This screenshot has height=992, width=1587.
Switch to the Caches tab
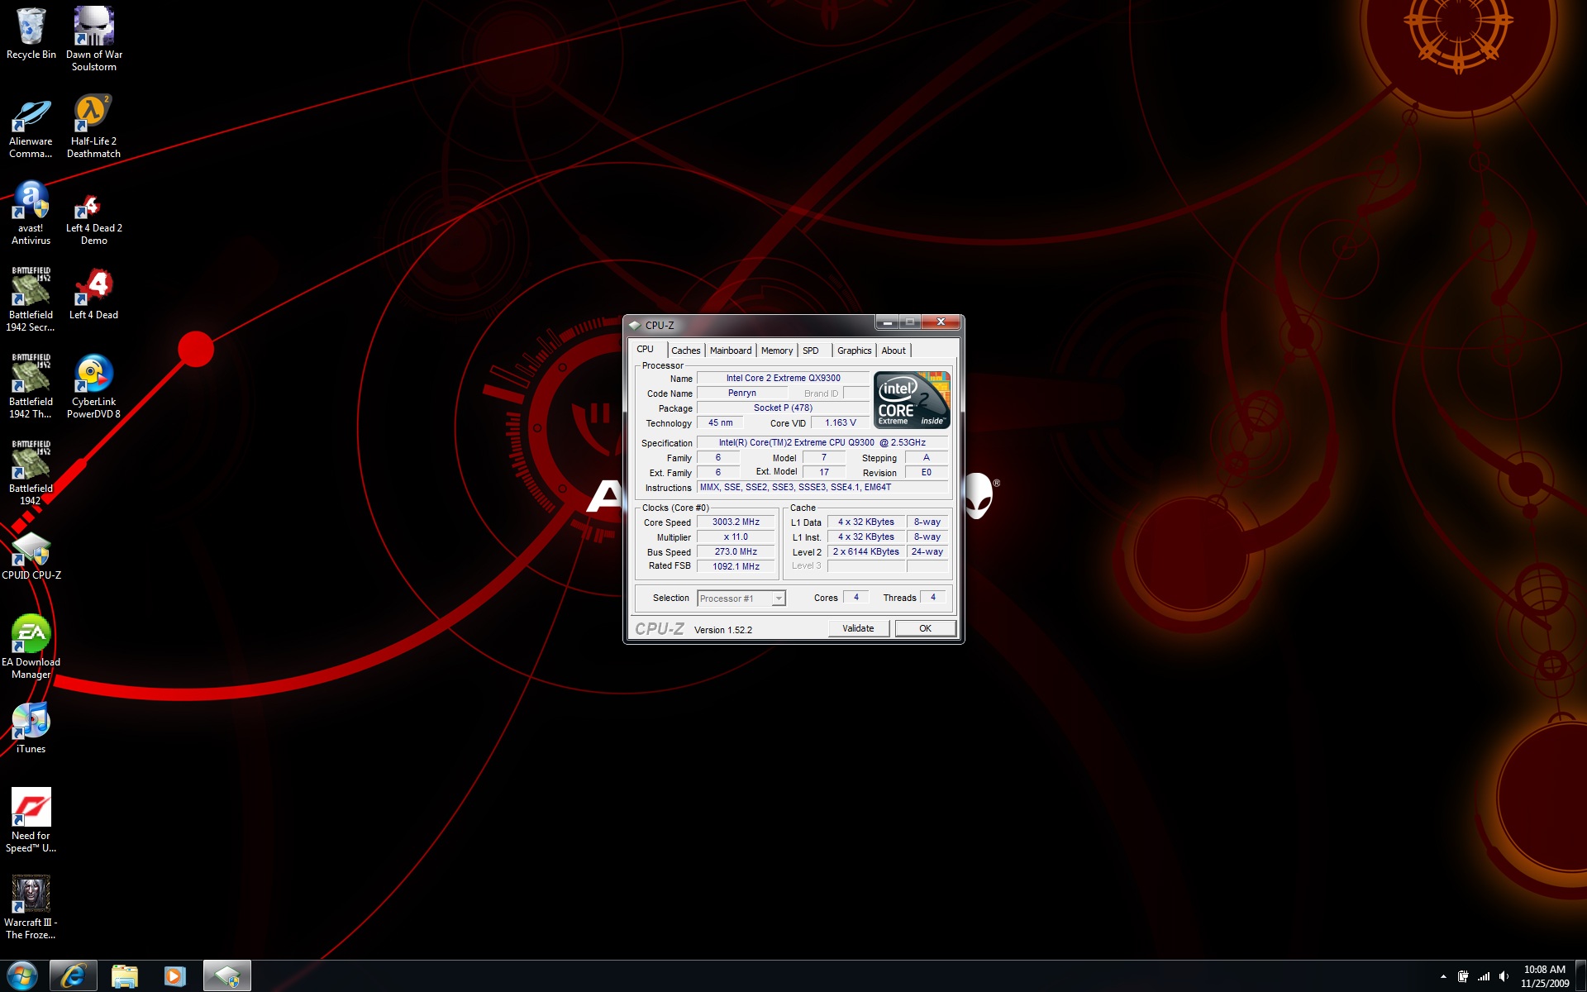[x=686, y=351]
